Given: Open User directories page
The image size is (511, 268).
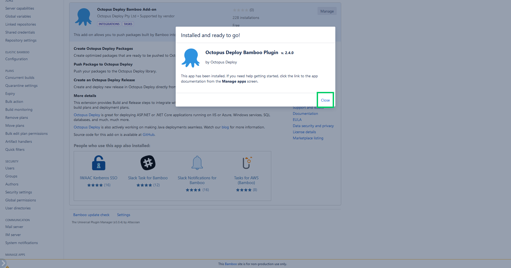Looking at the screenshot, I should point(18,208).
